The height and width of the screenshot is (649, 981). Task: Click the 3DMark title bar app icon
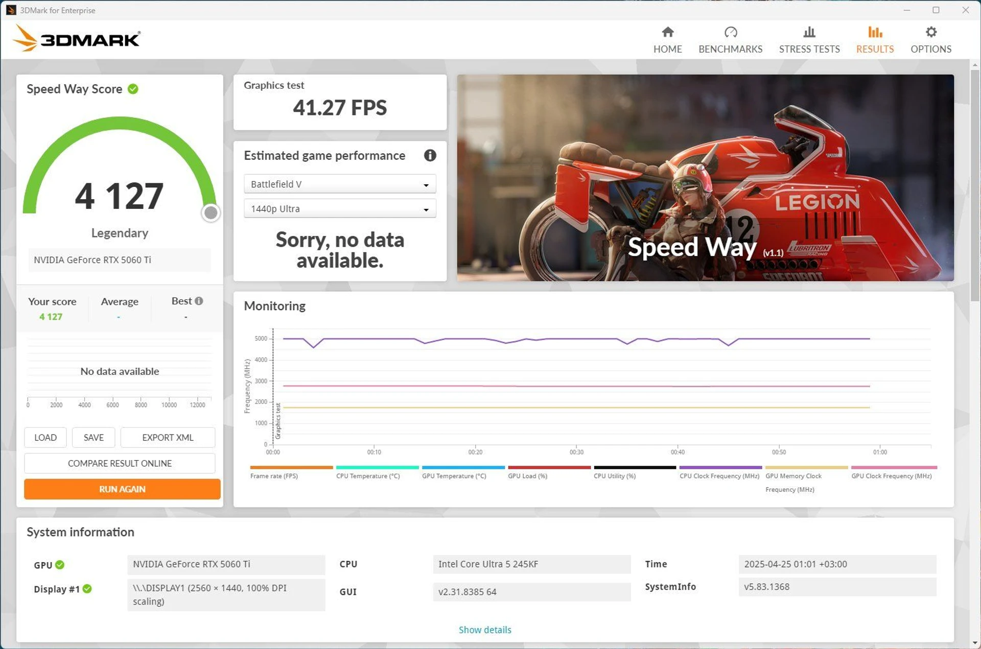(x=11, y=10)
